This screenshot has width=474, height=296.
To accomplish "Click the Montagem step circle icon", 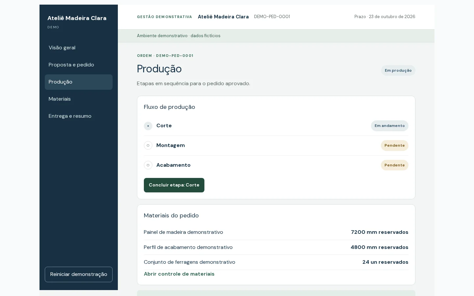I will pos(148,145).
